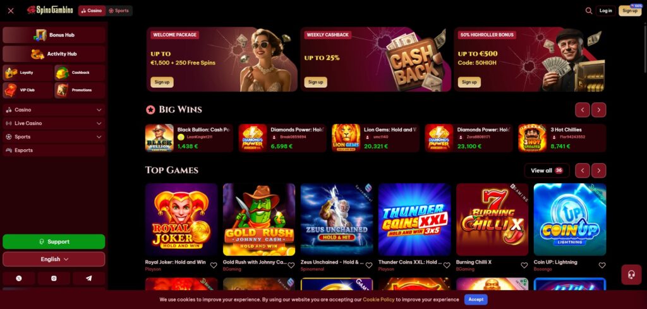Favorite Royal Joker: Hold and Win heart
The width and height of the screenshot is (647, 309).
[214, 265]
